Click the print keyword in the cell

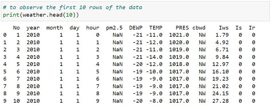coord(11,15)
